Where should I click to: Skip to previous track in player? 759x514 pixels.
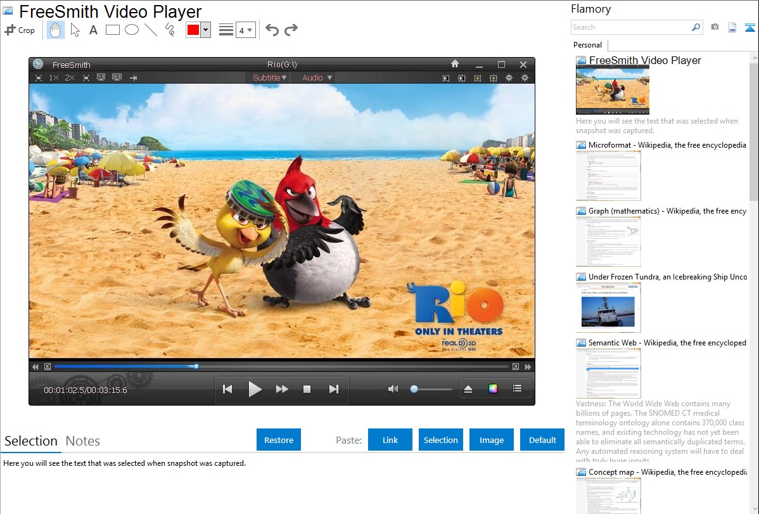click(x=227, y=389)
